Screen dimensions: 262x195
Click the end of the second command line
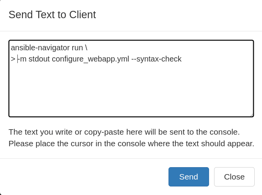click(x=182, y=59)
